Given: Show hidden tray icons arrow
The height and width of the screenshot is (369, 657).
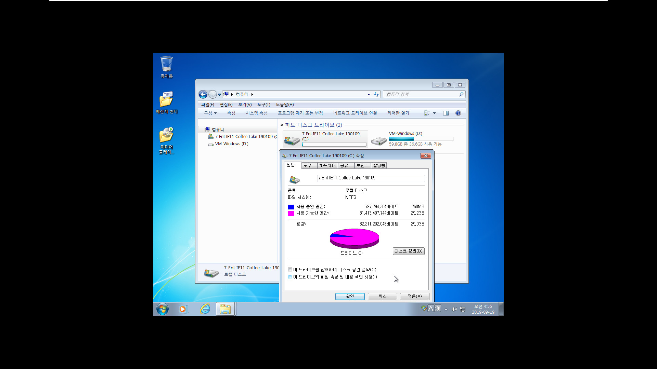Looking at the screenshot, I should (x=446, y=309).
